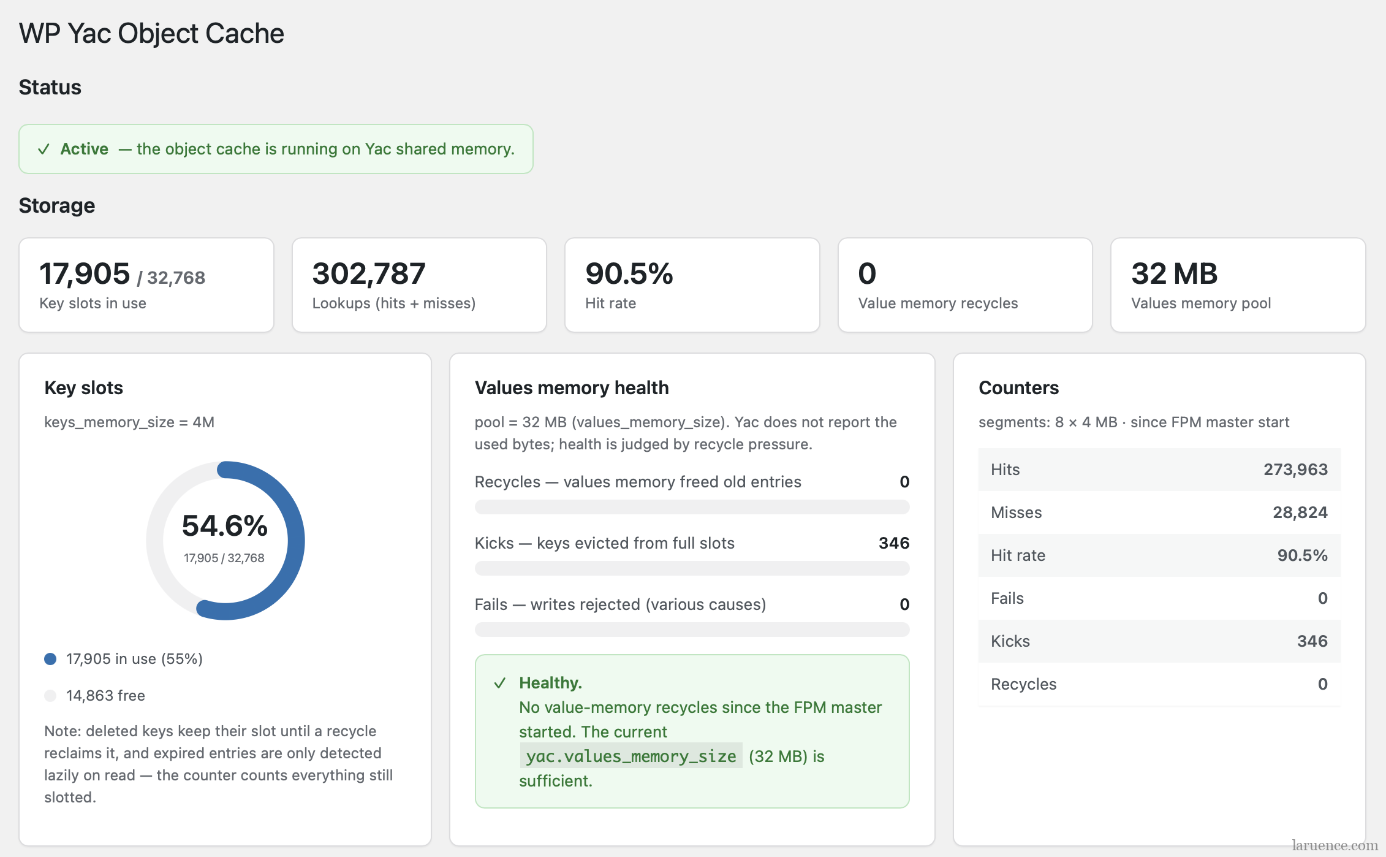Click the "302,787" lookups value

[369, 273]
